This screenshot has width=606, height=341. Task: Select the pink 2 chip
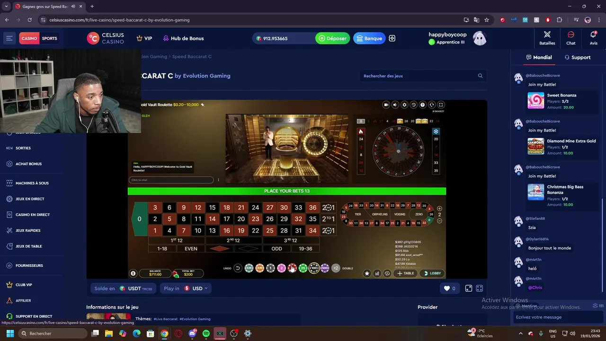[281, 269]
